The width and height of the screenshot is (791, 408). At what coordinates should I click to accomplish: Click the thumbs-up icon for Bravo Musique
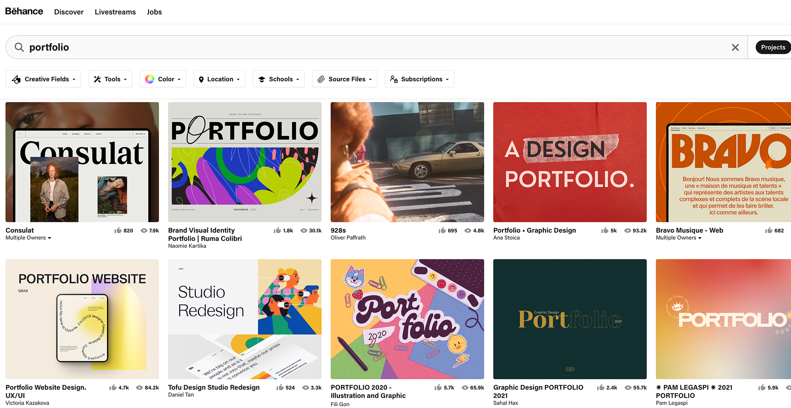[769, 230]
